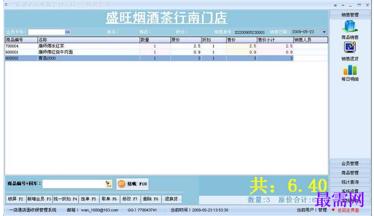Click the 数量 column header
The image size is (374, 216).
155,40
